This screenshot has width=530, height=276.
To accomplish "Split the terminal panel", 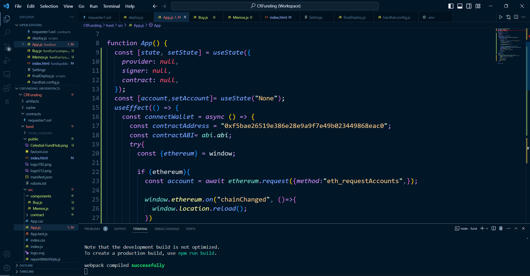I will pyautogui.click(x=494, y=228).
